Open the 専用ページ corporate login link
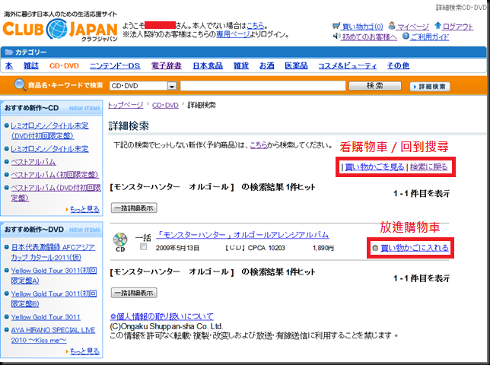Screen dimensions: 490x365 tap(233, 34)
